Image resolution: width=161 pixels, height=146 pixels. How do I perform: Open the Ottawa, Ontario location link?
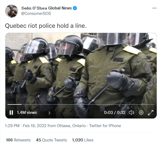[x=71, y=126]
